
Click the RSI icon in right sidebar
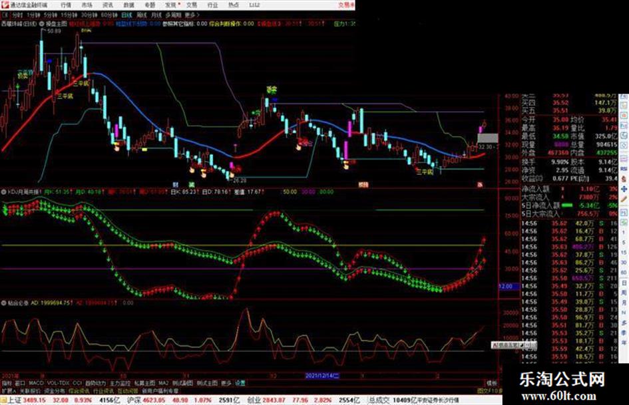tap(624, 168)
